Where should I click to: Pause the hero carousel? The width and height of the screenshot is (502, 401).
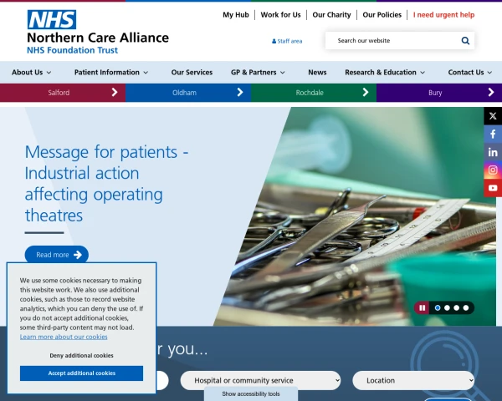[x=422, y=307]
